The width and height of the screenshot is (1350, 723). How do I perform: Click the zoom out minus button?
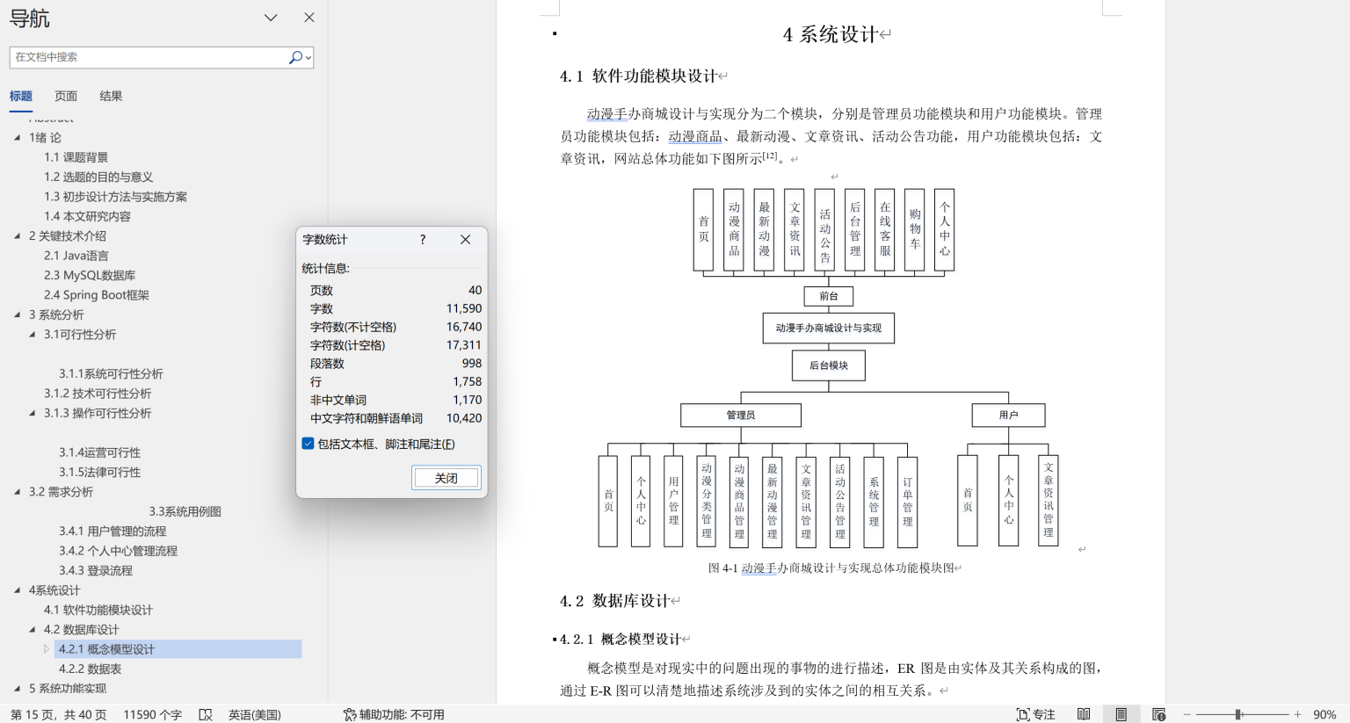point(1187,714)
